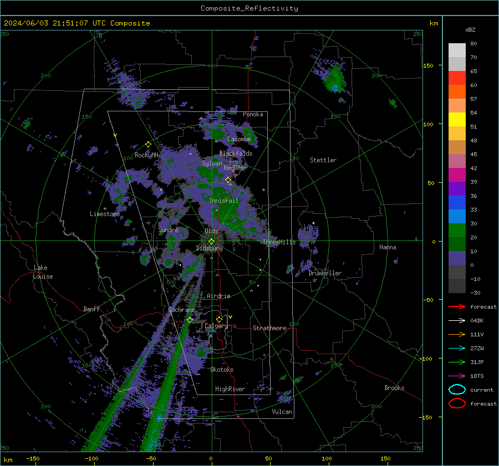Viewport: 499px width, 466px height.
Task: Click the Innisfail label
Action: (x=223, y=201)
